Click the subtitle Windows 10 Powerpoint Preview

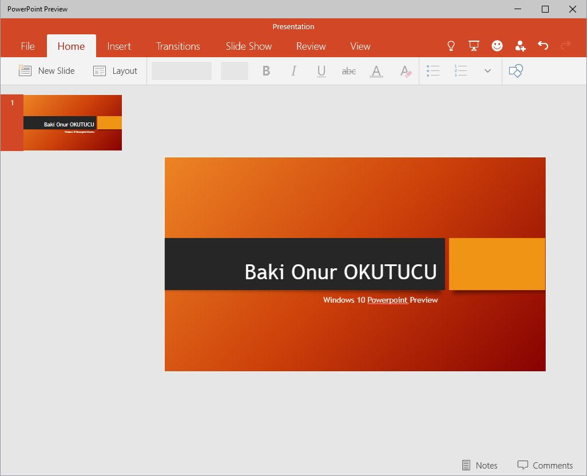pyautogui.click(x=380, y=300)
